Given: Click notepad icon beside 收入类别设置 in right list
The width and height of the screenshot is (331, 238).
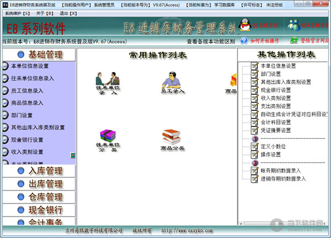Looking at the screenshot, I should click(x=254, y=98).
